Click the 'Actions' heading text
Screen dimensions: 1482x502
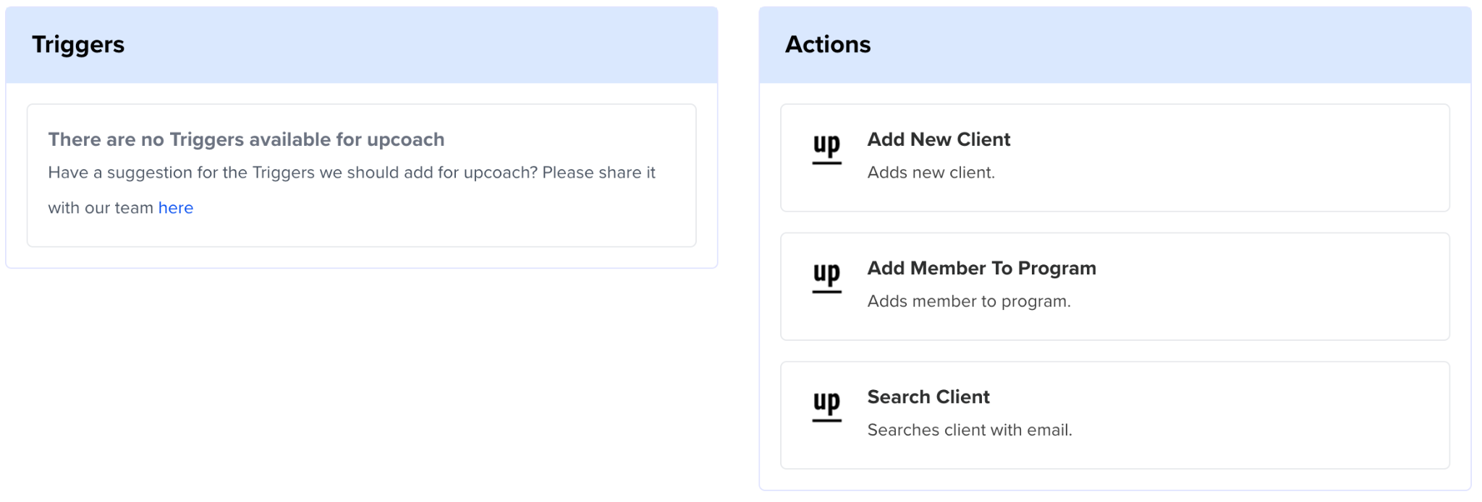coord(828,45)
